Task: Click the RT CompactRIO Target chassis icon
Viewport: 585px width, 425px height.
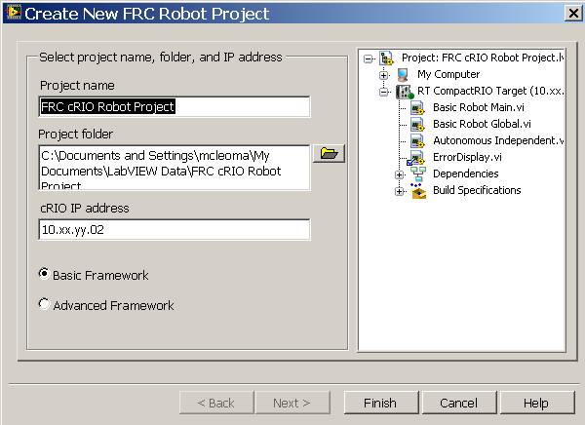Action: pyautogui.click(x=405, y=92)
